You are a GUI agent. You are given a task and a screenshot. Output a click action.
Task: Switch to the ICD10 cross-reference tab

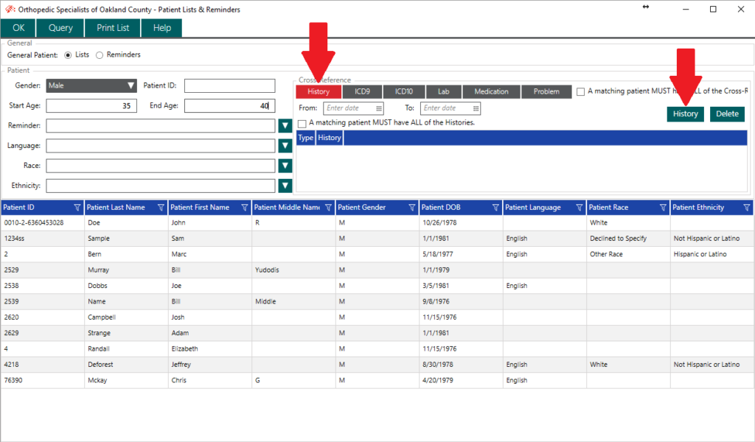pos(403,91)
